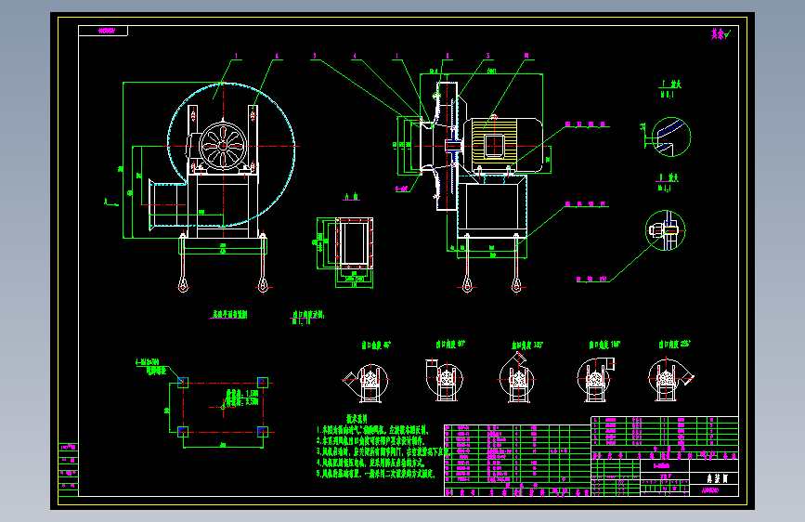This screenshot has height=522, width=805.
Task: Select the outlet angle label ending in 45°
Action: (x=376, y=346)
